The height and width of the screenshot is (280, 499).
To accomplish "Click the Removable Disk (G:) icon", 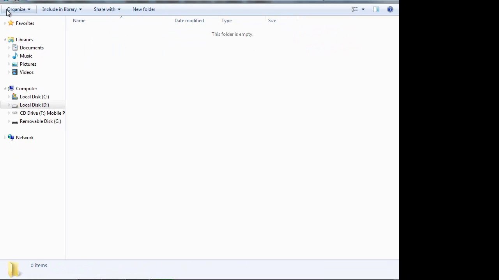I will coord(15,121).
